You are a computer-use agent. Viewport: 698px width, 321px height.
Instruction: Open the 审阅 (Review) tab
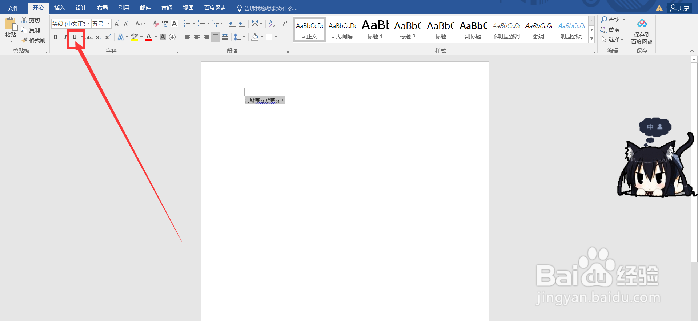click(167, 8)
